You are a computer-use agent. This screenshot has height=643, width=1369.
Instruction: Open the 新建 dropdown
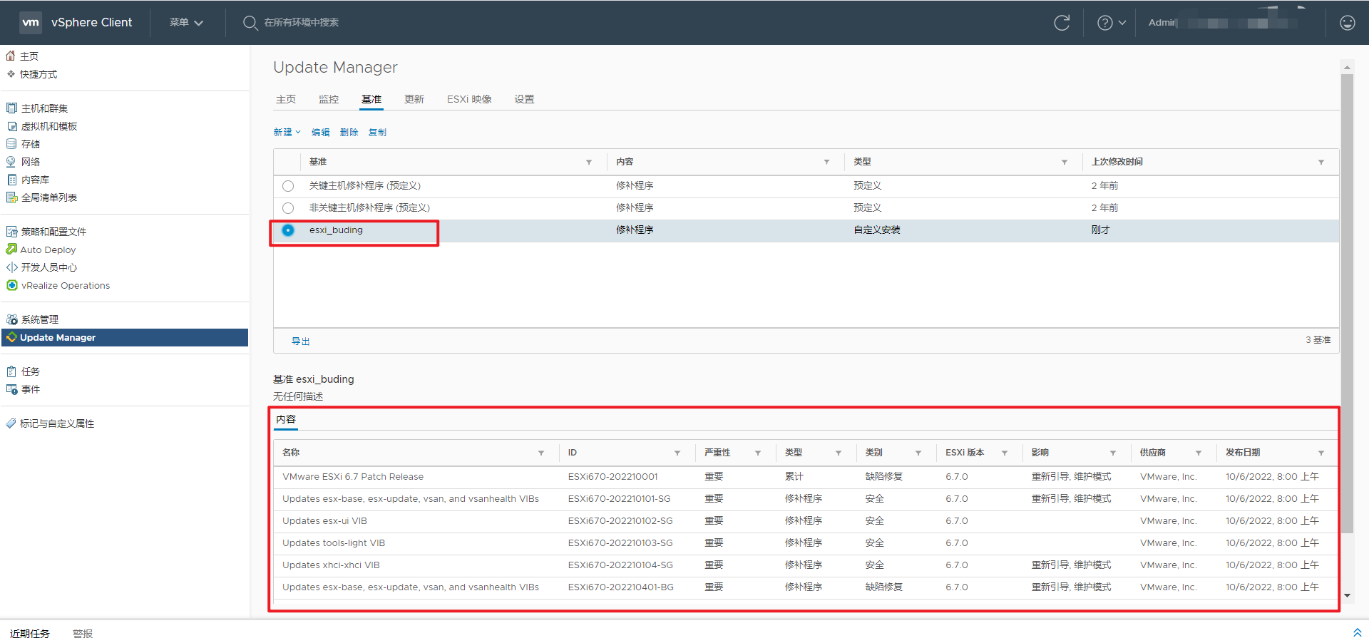click(x=287, y=133)
